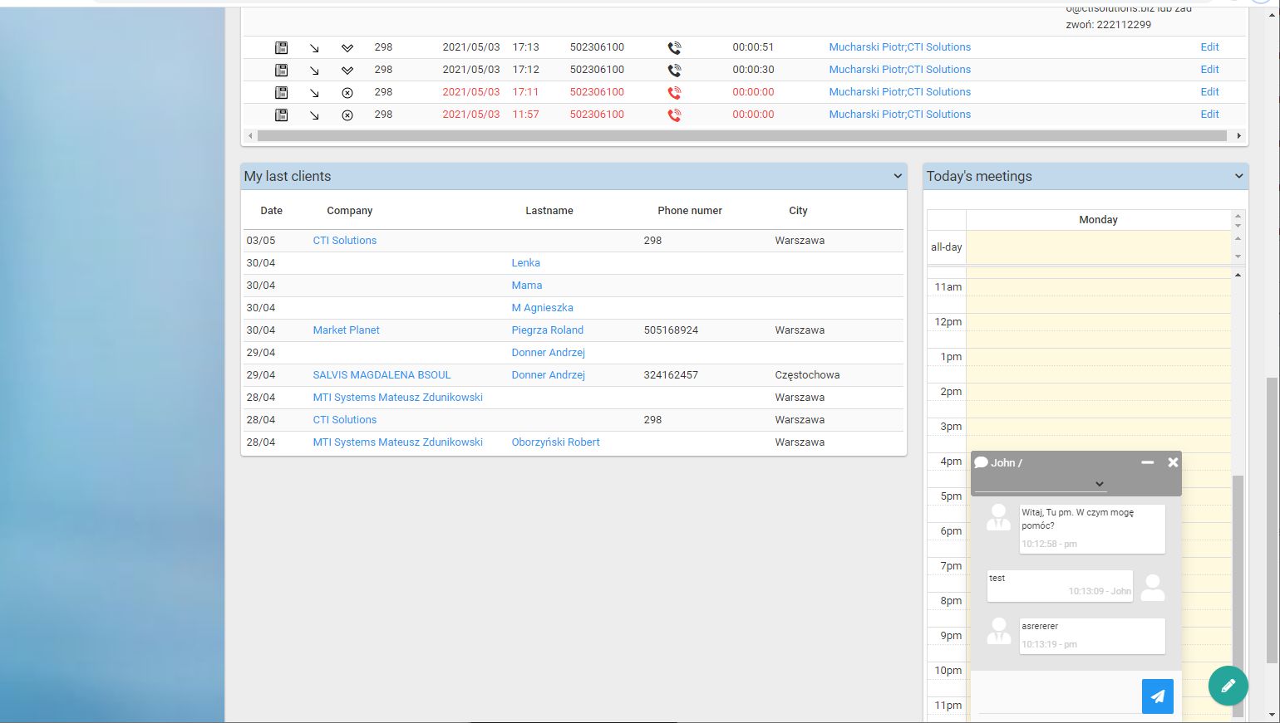This screenshot has height=723, width=1280.
Task: Click save icon in the 17:11 call row
Action: [282, 92]
